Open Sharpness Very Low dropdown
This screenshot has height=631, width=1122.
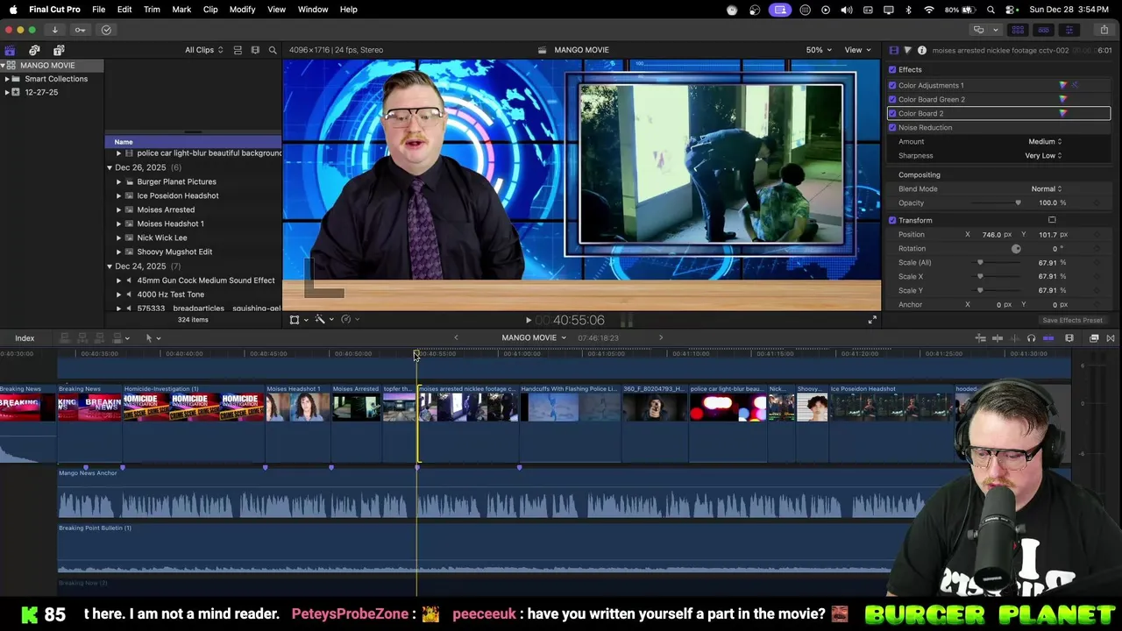click(x=1043, y=155)
